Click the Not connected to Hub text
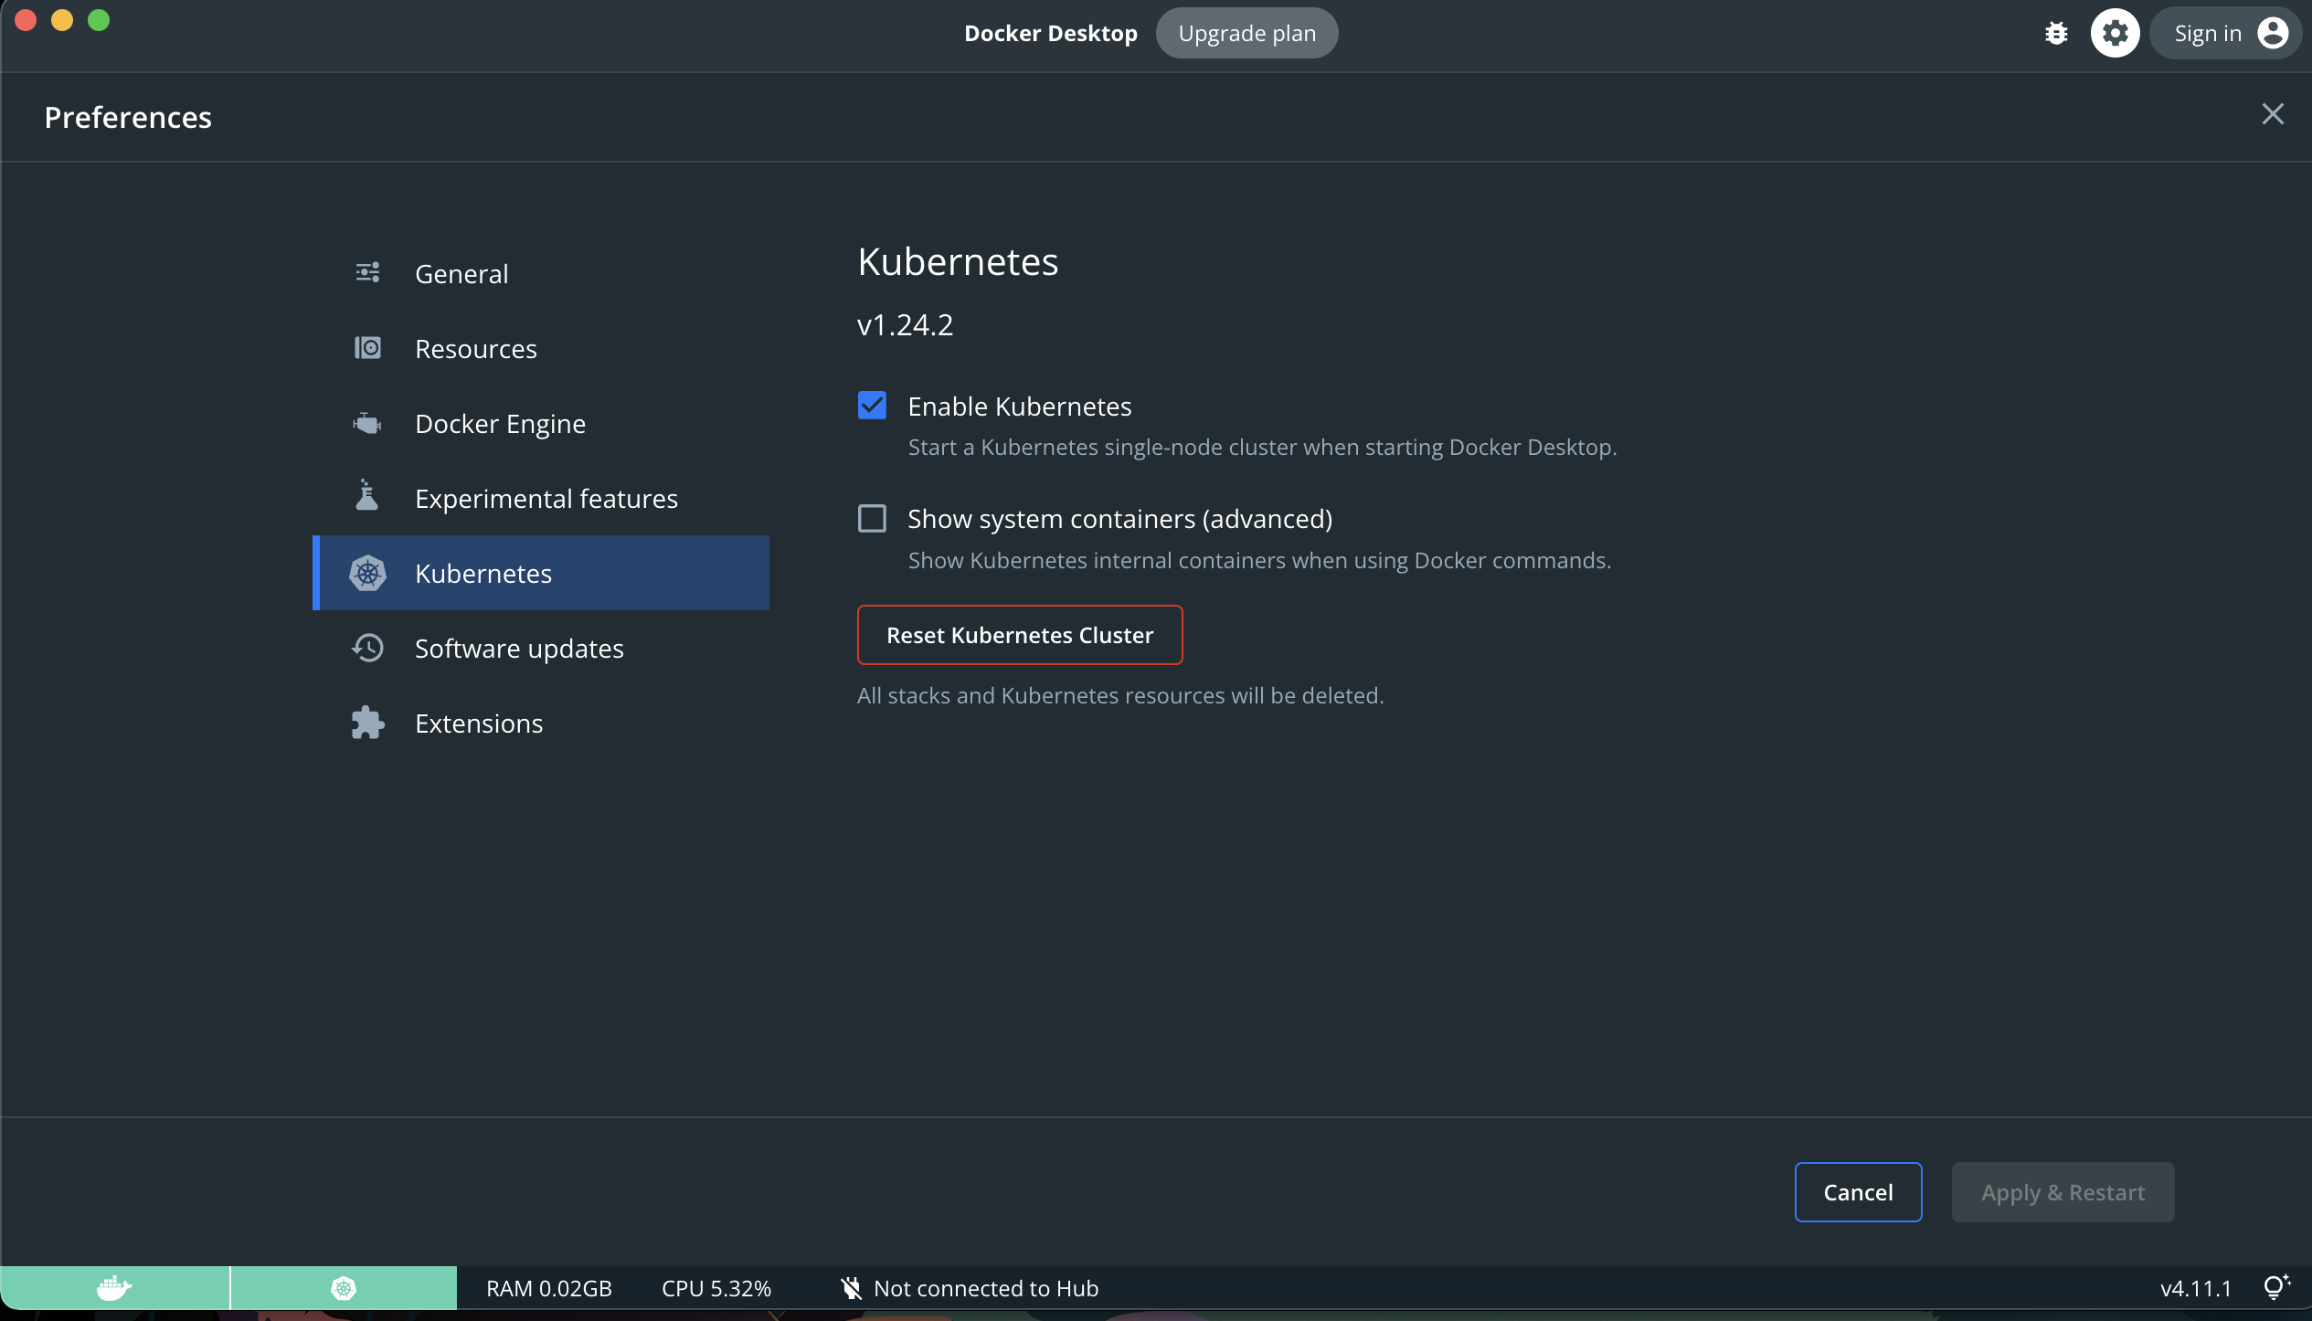This screenshot has width=2312, height=1321. pyautogui.click(x=986, y=1289)
